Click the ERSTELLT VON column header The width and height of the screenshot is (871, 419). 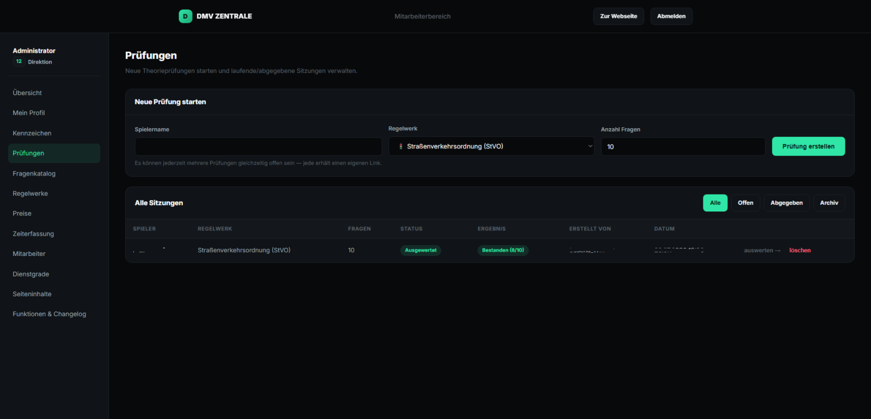coord(590,229)
